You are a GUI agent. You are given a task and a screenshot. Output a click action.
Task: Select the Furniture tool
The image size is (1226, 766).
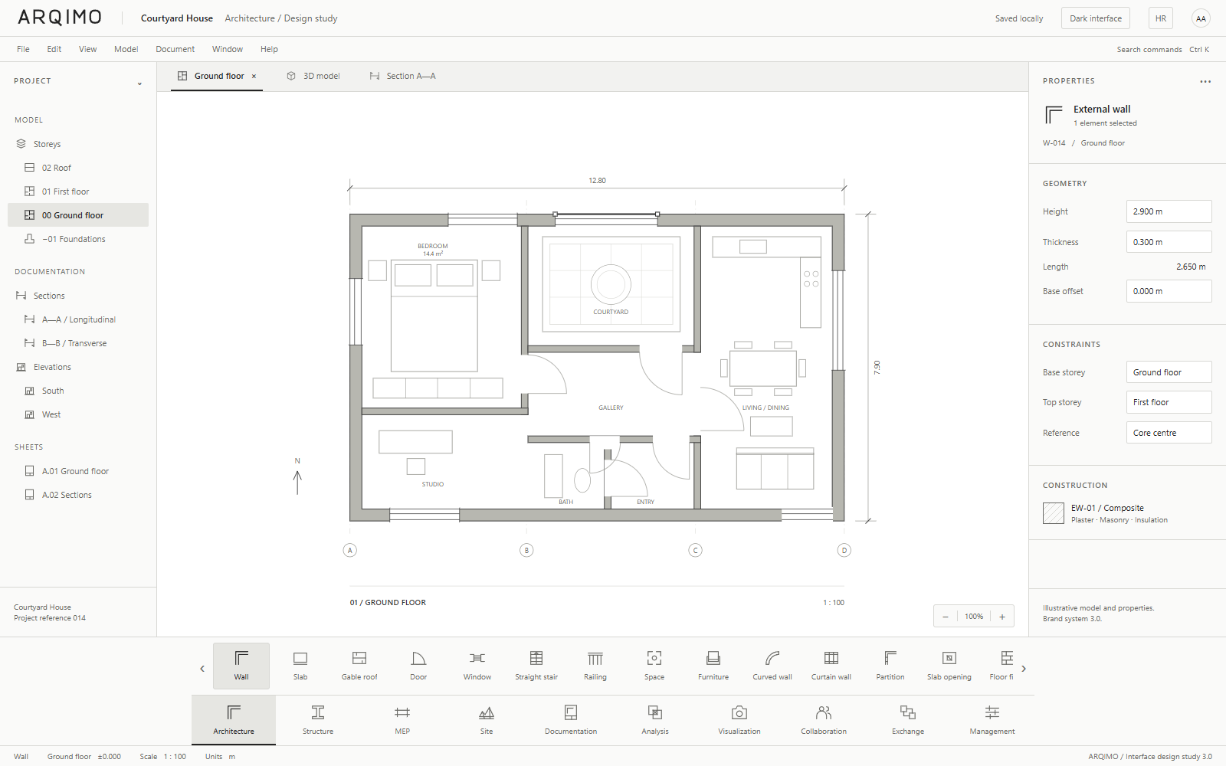click(x=713, y=666)
